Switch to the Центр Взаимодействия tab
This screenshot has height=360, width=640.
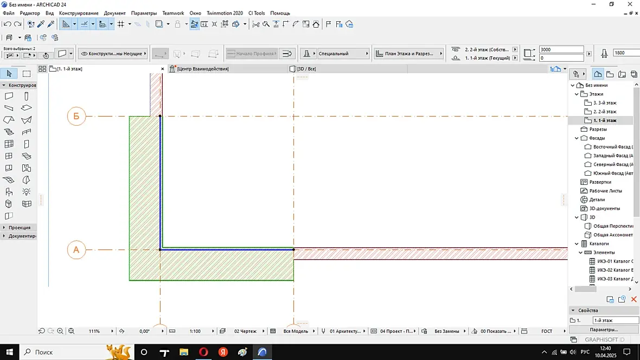click(x=202, y=69)
